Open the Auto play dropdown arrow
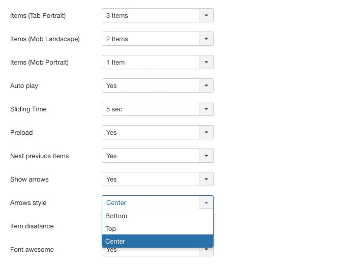Image resolution: width=356 pixels, height=267 pixels. tap(206, 86)
